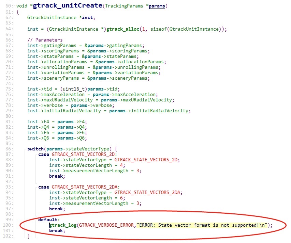Click the // Parameters comment line
The image size is (291, 243).
(45, 40)
